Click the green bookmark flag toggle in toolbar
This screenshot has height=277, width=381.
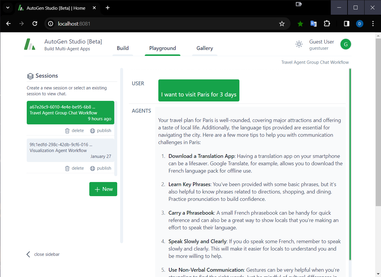(300, 24)
